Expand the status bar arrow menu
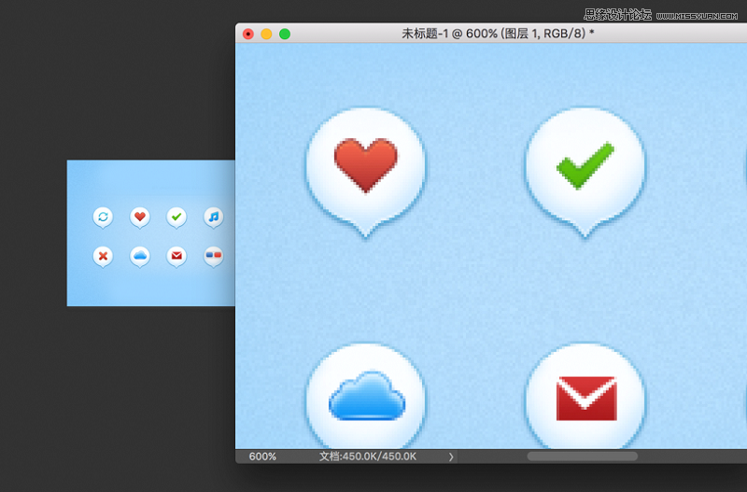Screen dimensions: 747x492 click(450, 457)
